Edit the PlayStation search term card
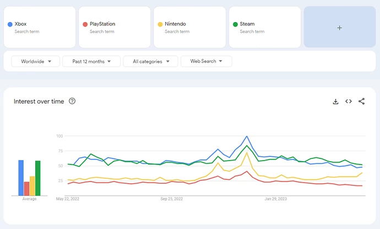The image size is (380, 229). [x=115, y=27]
